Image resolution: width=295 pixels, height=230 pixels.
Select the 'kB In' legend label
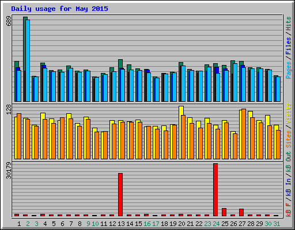coord(288,187)
